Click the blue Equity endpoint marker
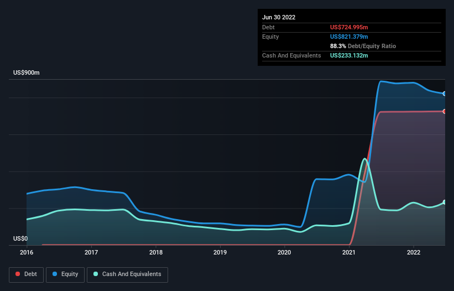This screenshot has width=454, height=291. coord(445,93)
